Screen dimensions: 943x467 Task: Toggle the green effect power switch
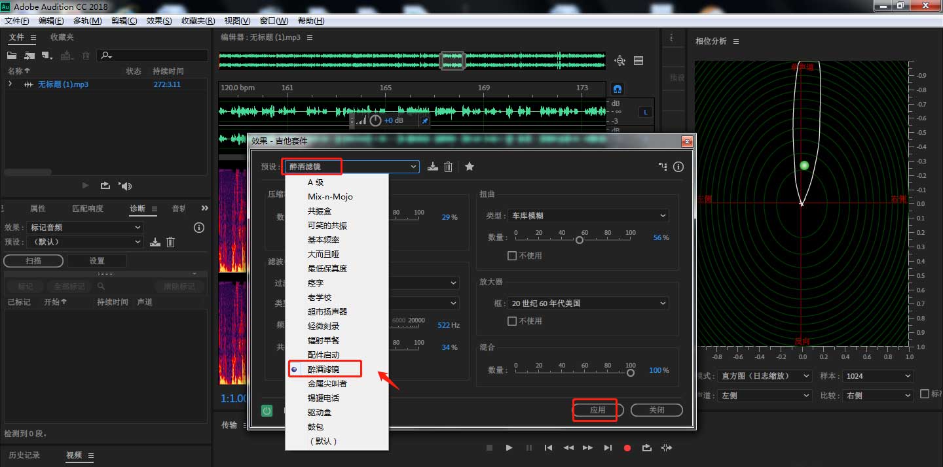click(266, 411)
